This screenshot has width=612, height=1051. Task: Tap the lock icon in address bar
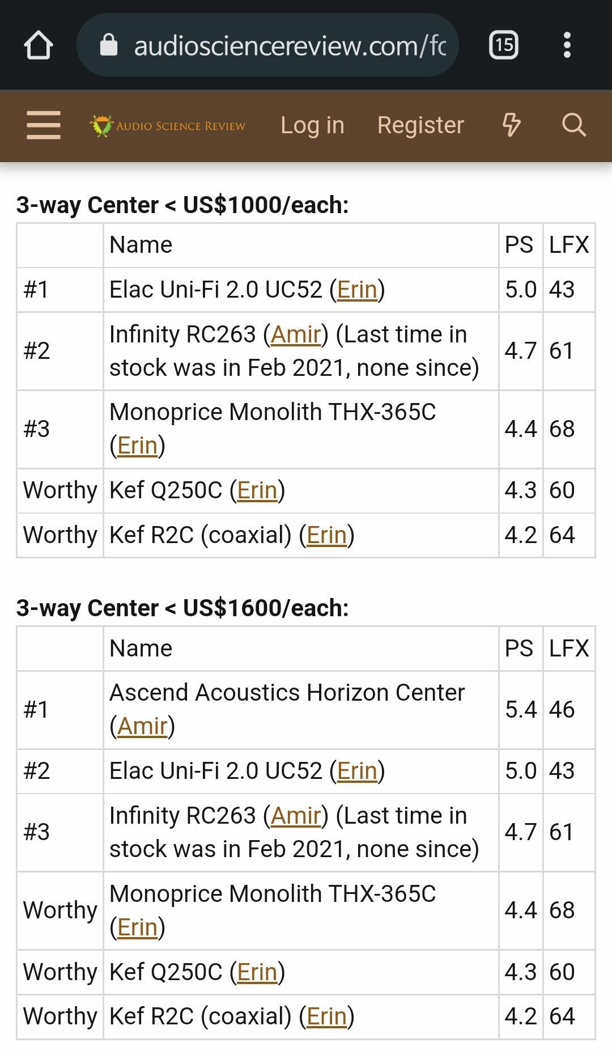(x=109, y=45)
